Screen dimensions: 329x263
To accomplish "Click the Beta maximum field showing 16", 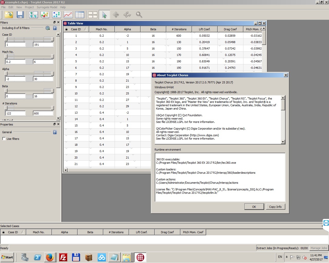I will click(43, 96).
